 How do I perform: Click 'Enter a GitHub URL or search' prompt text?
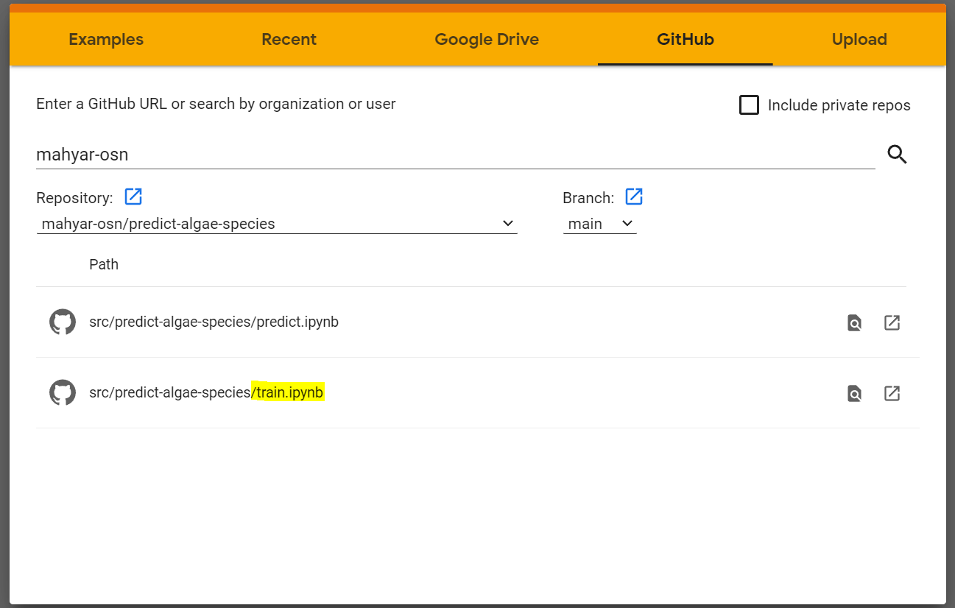pyautogui.click(x=216, y=104)
